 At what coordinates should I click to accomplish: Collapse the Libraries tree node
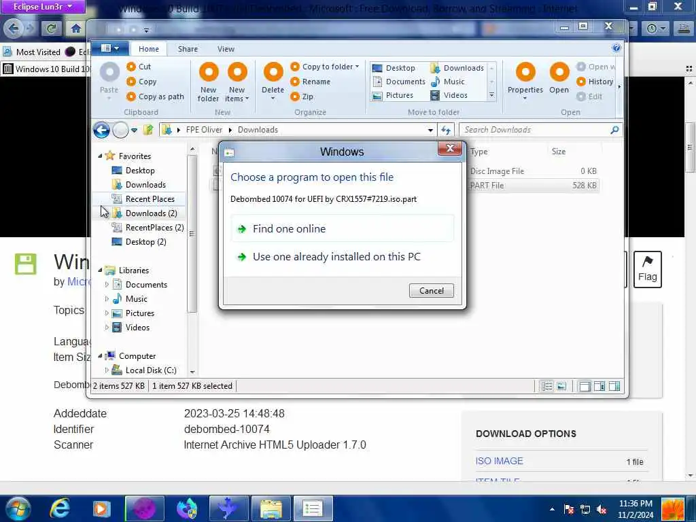click(x=100, y=271)
